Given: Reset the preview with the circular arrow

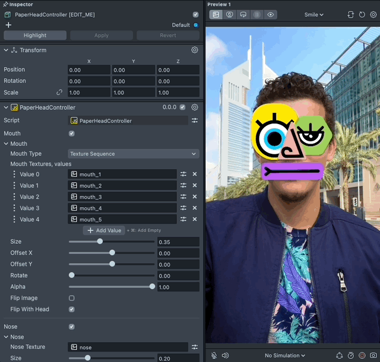Looking at the screenshot, I should coord(362,15).
